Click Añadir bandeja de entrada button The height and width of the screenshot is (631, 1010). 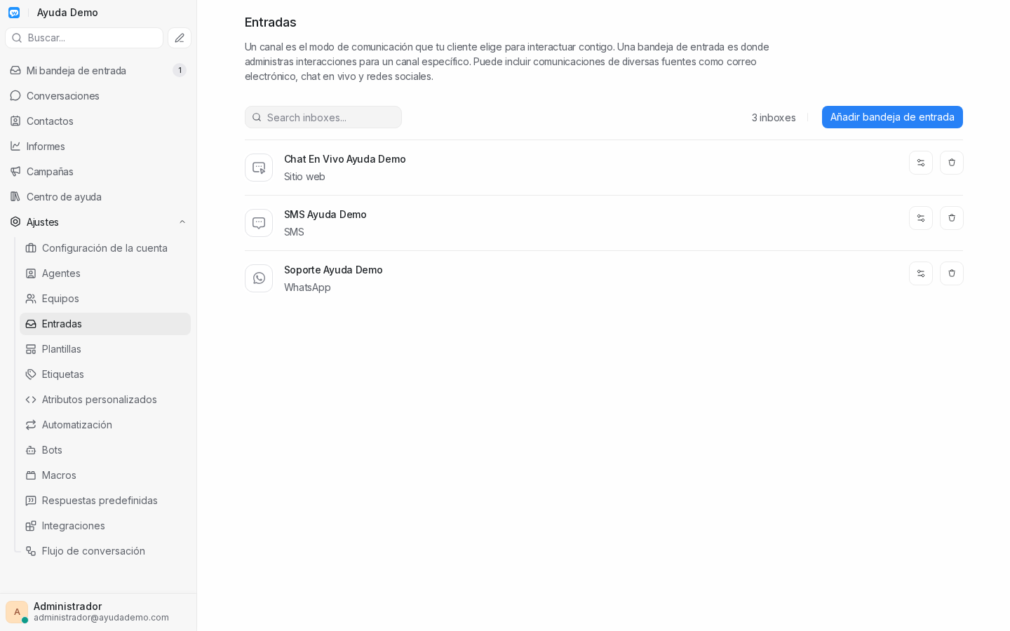pyautogui.click(x=892, y=117)
